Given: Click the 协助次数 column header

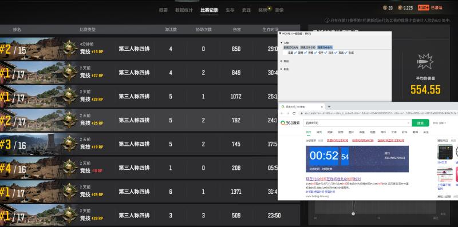Looking at the screenshot, I should coord(204,30).
